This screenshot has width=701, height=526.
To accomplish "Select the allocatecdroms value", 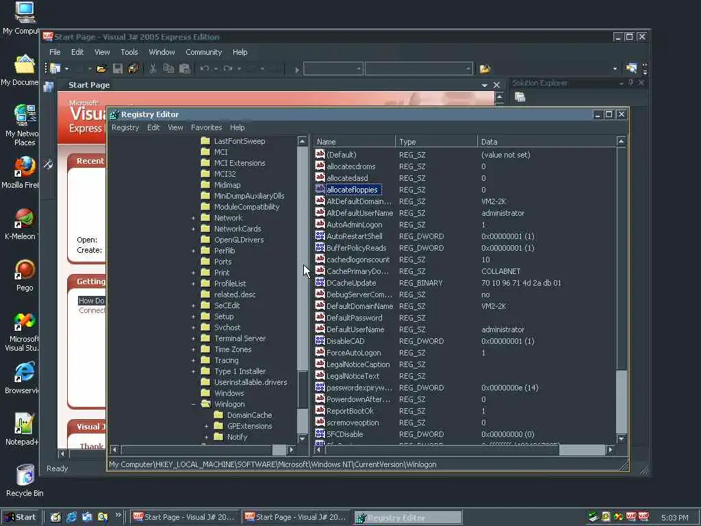I will [351, 166].
